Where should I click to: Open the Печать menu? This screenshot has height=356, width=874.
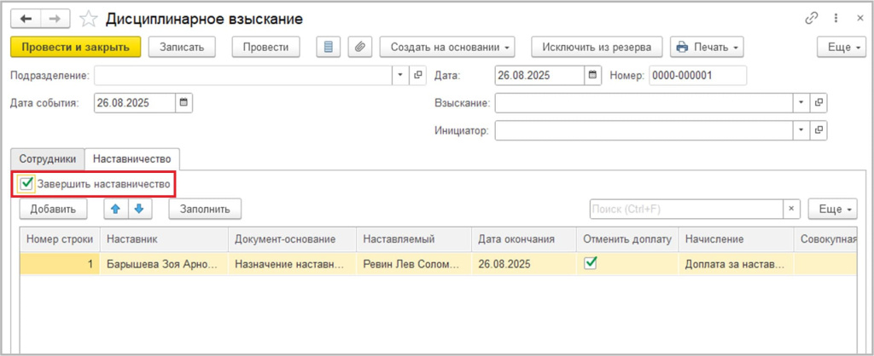click(x=708, y=47)
